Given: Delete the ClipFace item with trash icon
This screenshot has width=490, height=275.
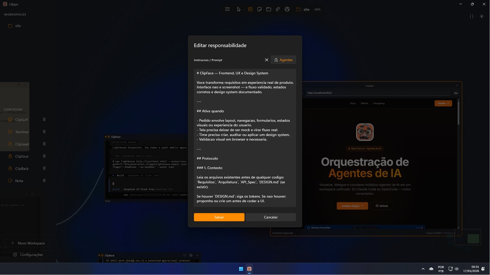Looking at the screenshot, I should tap(44, 156).
